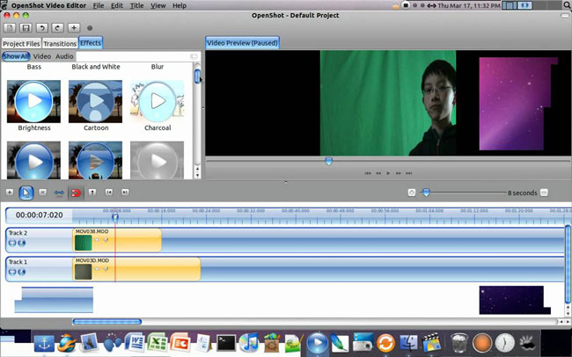Click the timeline zoom slider handle
572x357 pixels.
426,193
